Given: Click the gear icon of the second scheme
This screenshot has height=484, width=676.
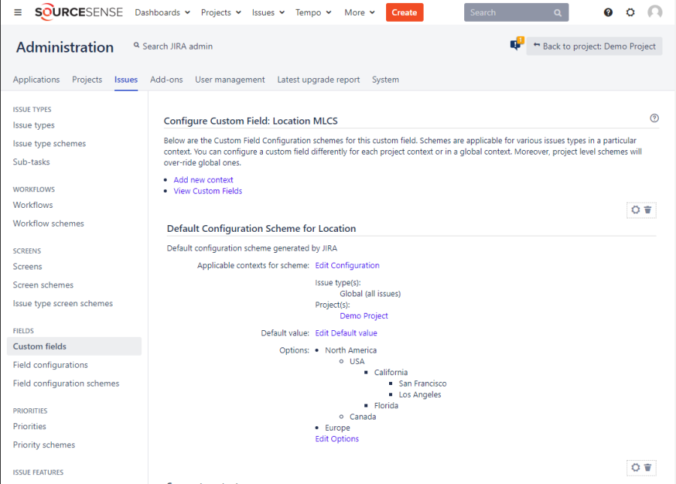Looking at the screenshot, I should [635, 467].
